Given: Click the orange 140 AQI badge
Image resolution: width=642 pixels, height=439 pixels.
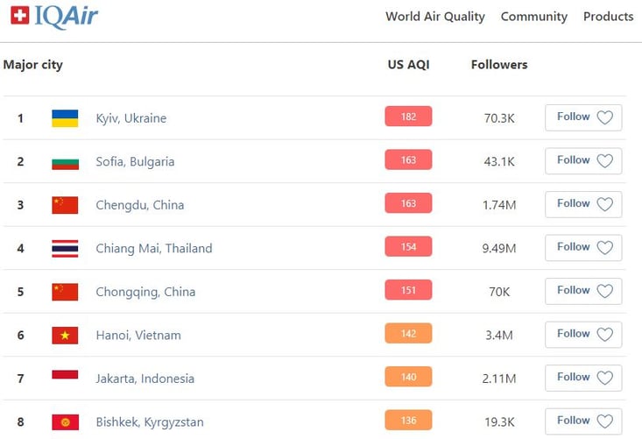Looking at the screenshot, I should coord(408,377).
